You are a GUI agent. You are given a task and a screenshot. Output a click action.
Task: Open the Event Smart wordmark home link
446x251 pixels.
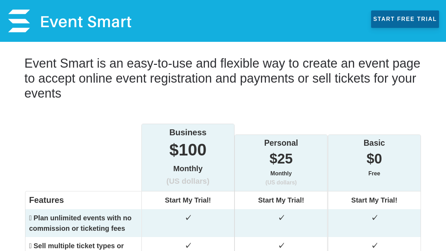(86, 22)
